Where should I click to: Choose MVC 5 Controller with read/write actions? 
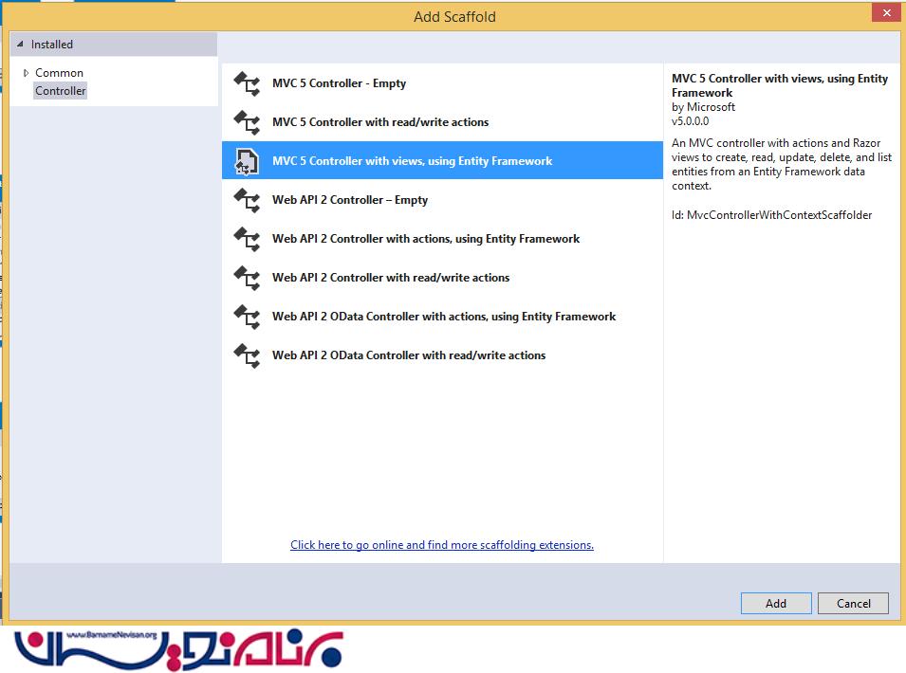[442, 121]
